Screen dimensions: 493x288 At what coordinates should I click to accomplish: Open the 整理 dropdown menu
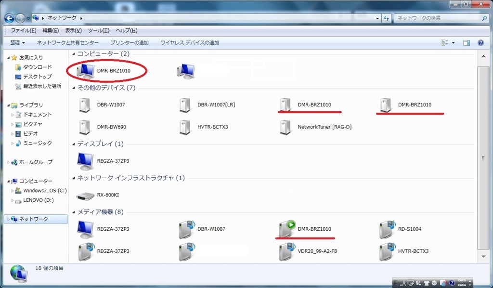(17, 42)
